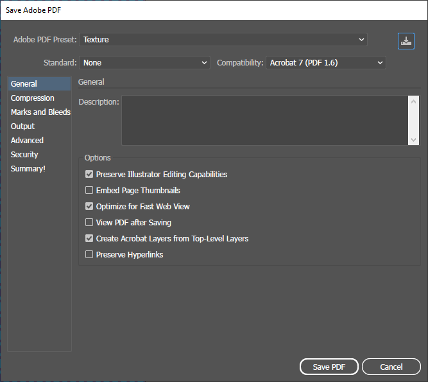This screenshot has width=428, height=382.
Task: Check the Preserve Hyperlinks option
Action: click(89, 254)
